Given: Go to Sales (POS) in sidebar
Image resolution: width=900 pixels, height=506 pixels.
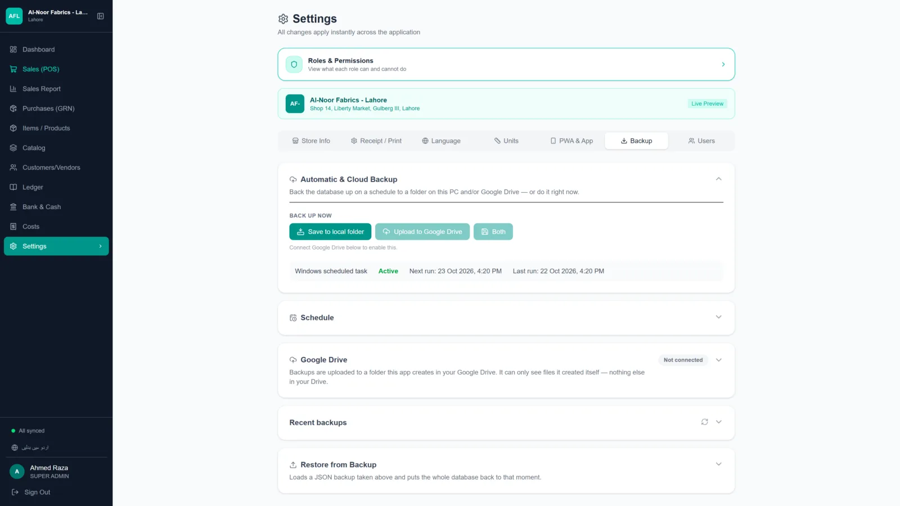Looking at the screenshot, I should [56, 69].
